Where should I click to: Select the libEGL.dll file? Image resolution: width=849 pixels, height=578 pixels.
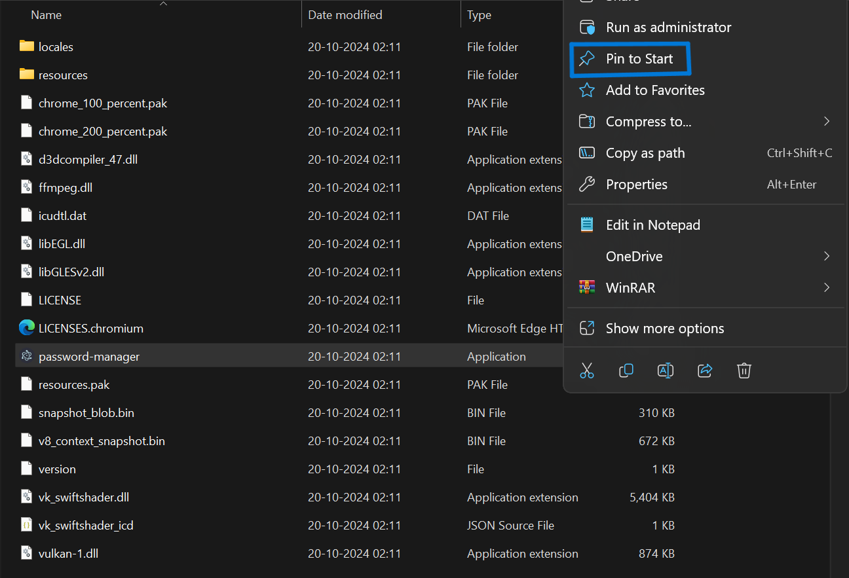62,244
